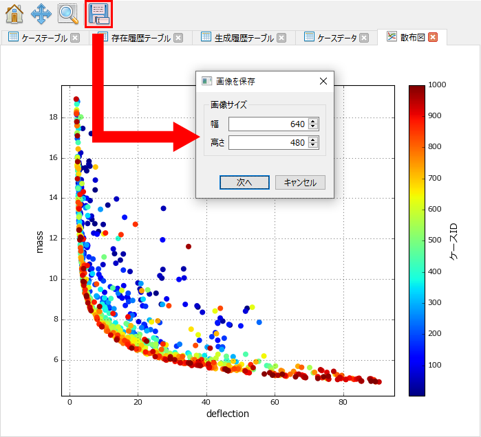
Task: Close the 存在履歴テーブル tab
Action: pos(178,38)
